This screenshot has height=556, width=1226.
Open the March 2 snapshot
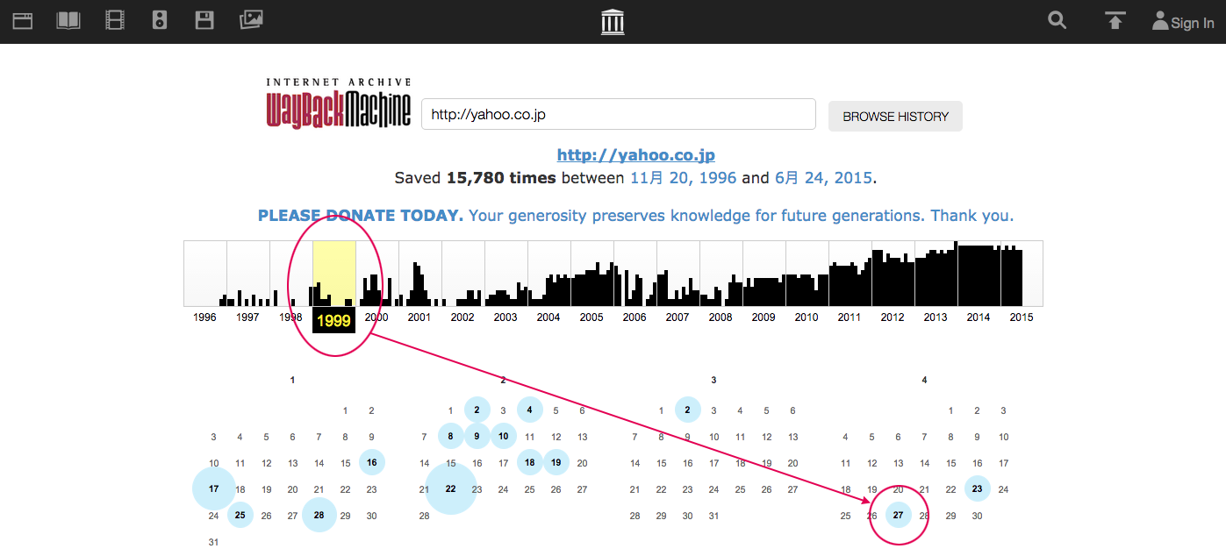[x=688, y=410]
